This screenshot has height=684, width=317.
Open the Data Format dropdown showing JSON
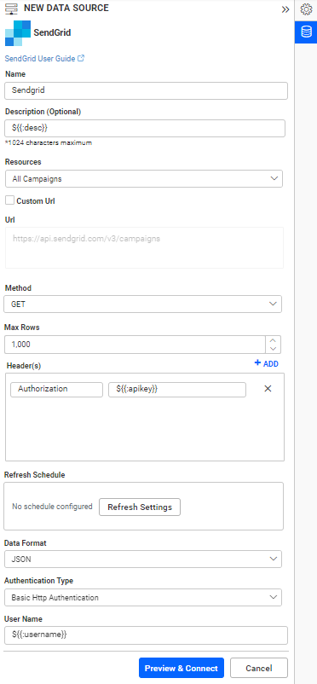coord(142,559)
